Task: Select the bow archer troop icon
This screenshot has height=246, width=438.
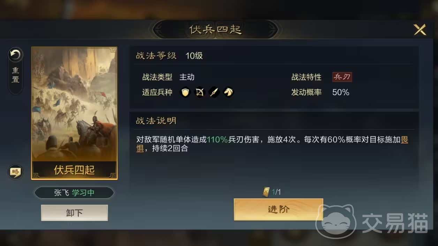Action: coord(199,92)
